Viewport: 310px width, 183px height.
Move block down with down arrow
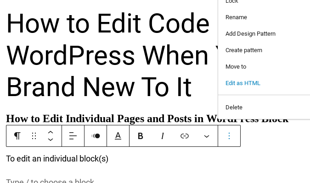(51, 140)
